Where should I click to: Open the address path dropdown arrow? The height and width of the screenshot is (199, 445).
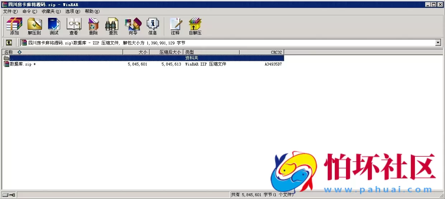(x=438, y=43)
